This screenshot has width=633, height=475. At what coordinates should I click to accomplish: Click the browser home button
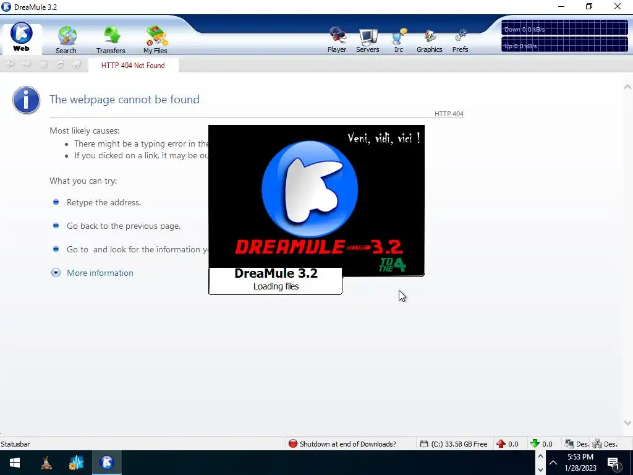point(76,64)
